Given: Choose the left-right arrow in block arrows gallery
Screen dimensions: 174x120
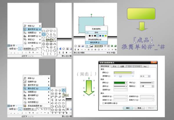Looking at the screenshot, I should point(52,94).
